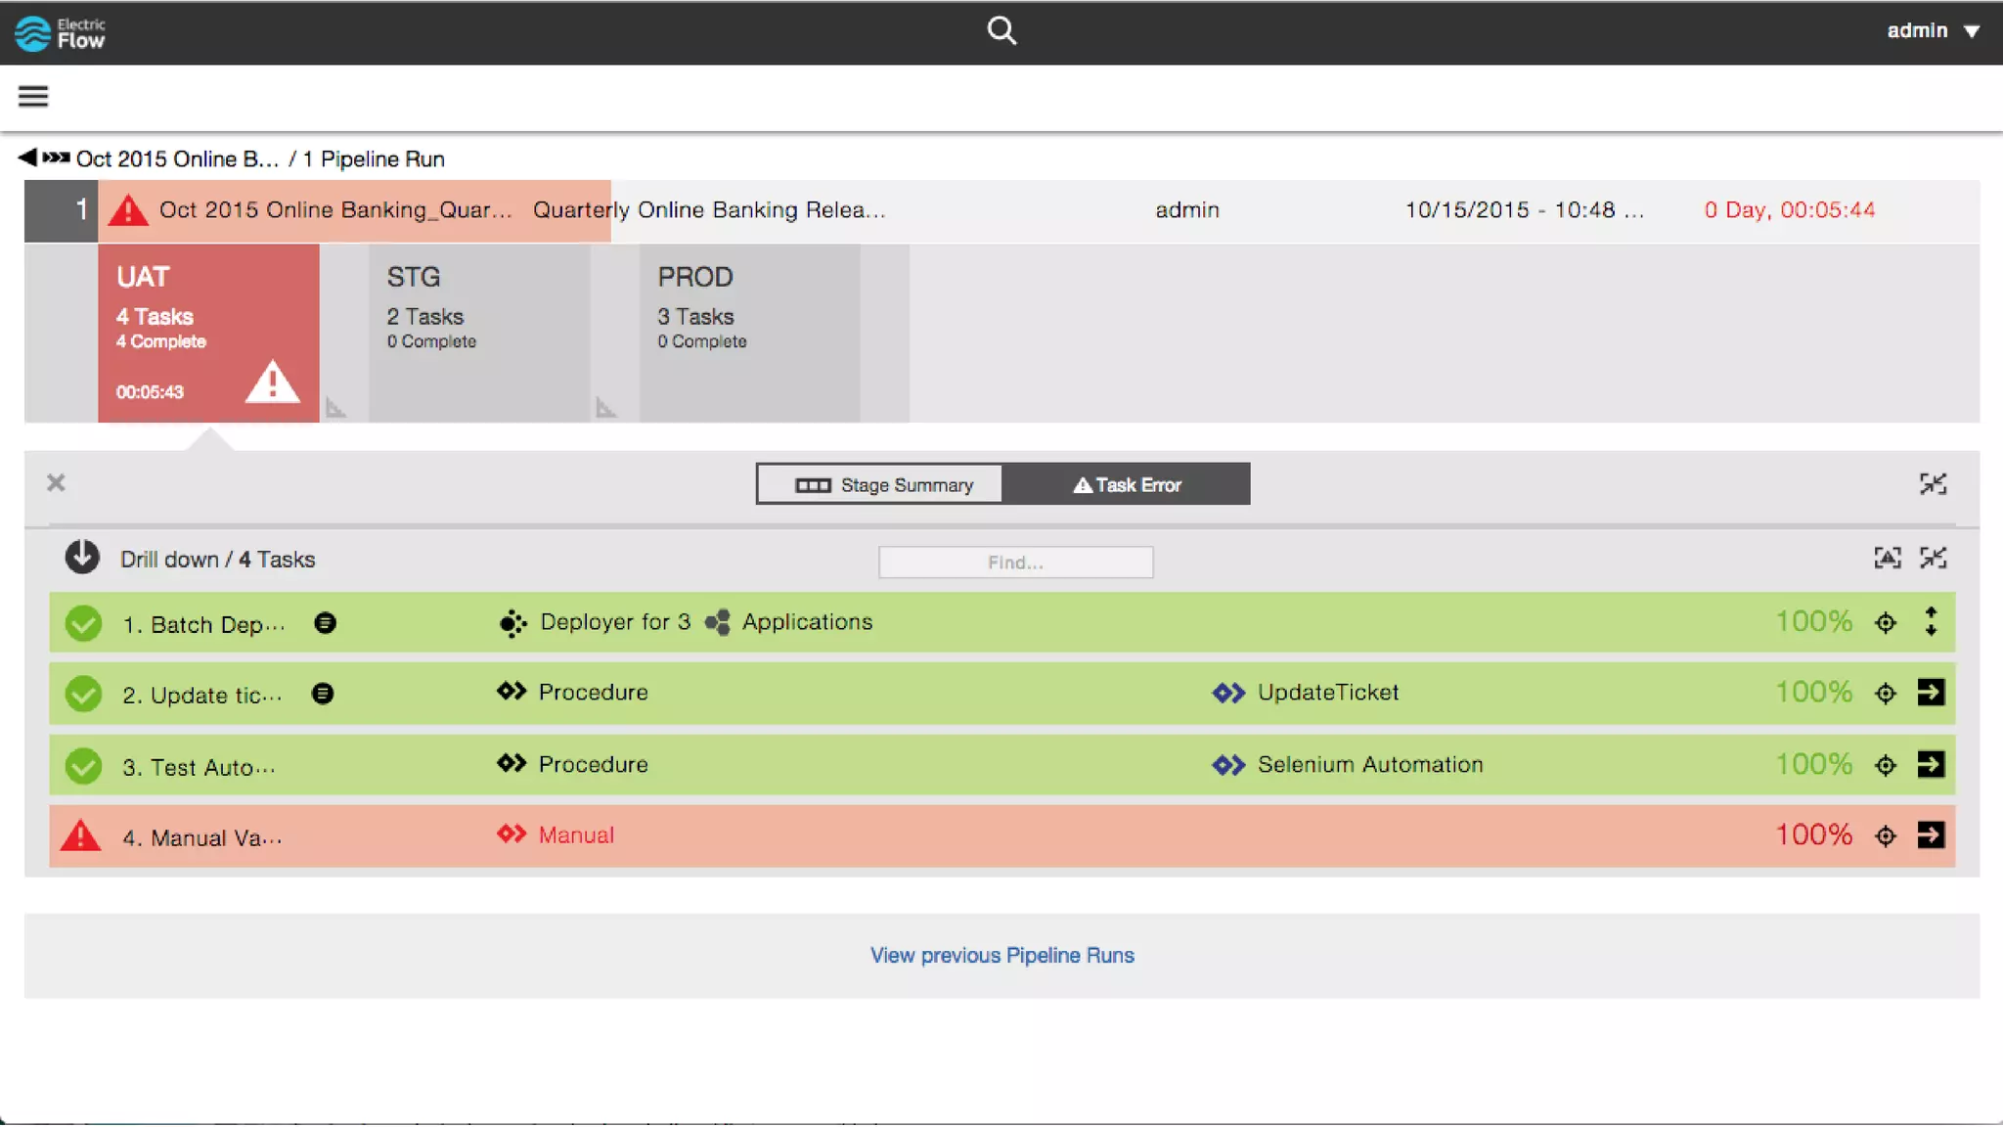Click Oct 2015 Online B breadcrumb link
This screenshot has width=2003, height=1127.
point(177,158)
